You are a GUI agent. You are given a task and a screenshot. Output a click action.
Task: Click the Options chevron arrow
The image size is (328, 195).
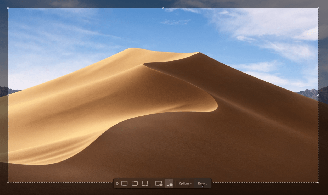[191, 184]
